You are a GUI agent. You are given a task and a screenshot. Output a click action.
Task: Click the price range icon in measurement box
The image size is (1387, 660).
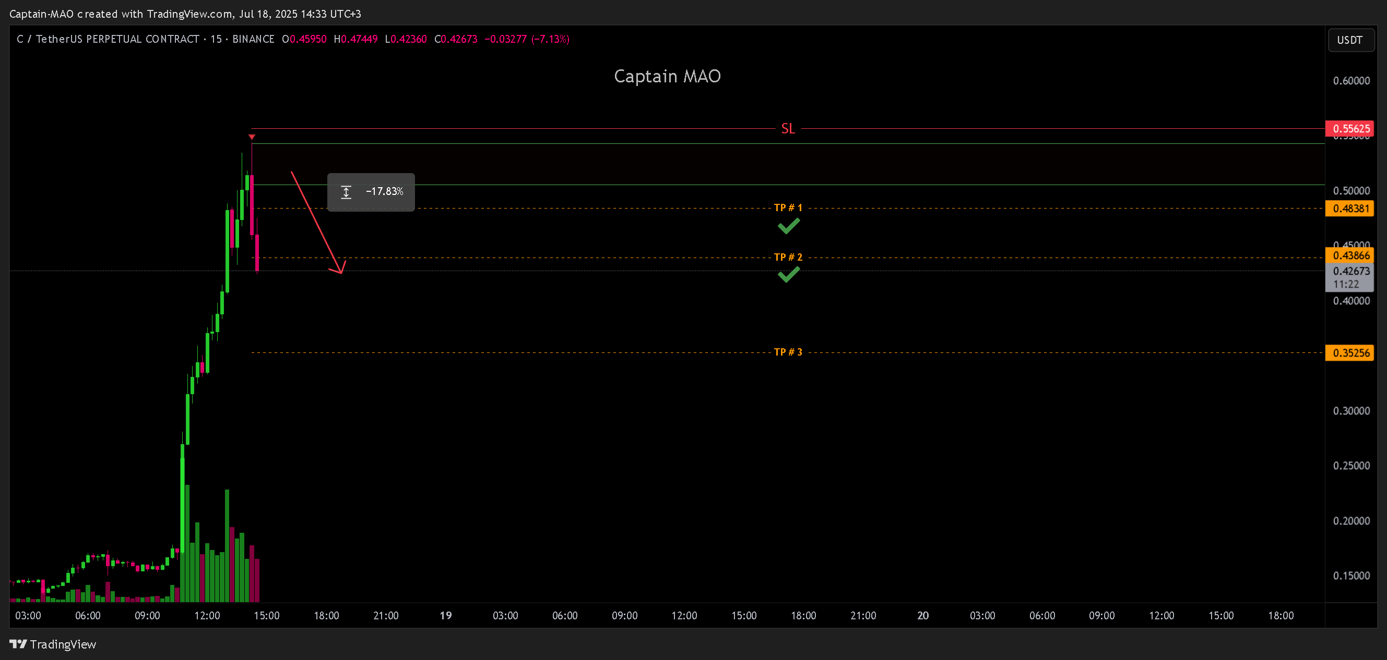(346, 192)
